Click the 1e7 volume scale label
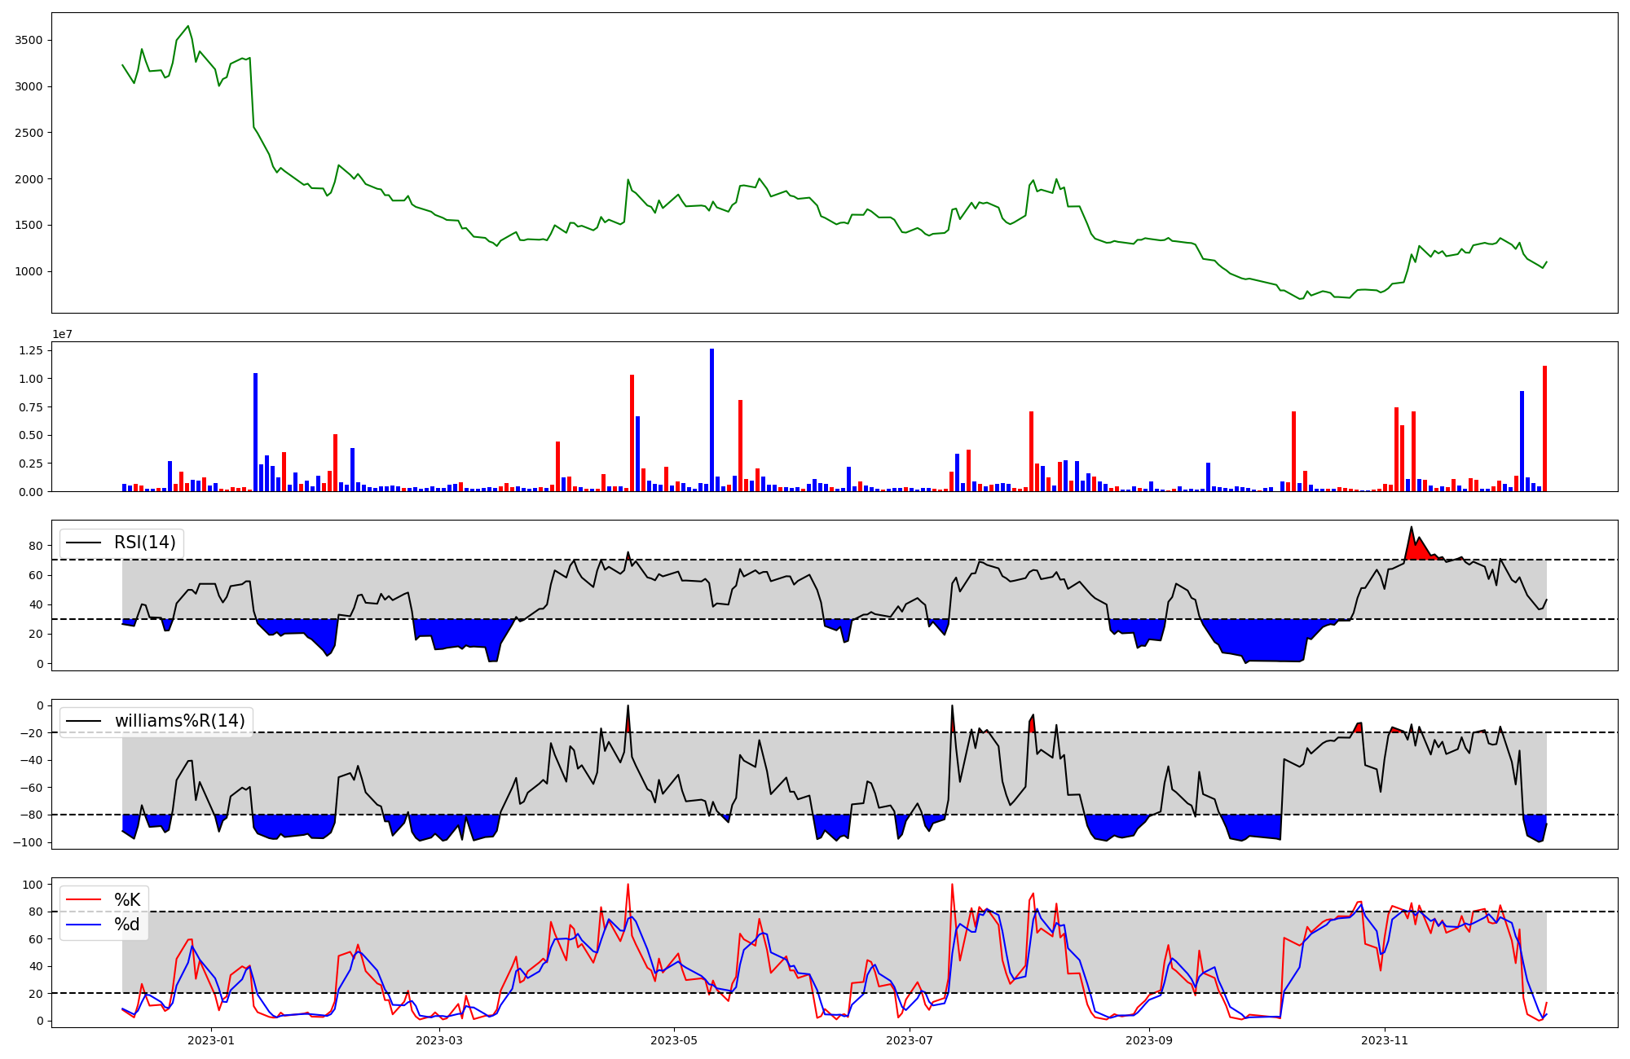1630x1059 pixels. (x=63, y=335)
